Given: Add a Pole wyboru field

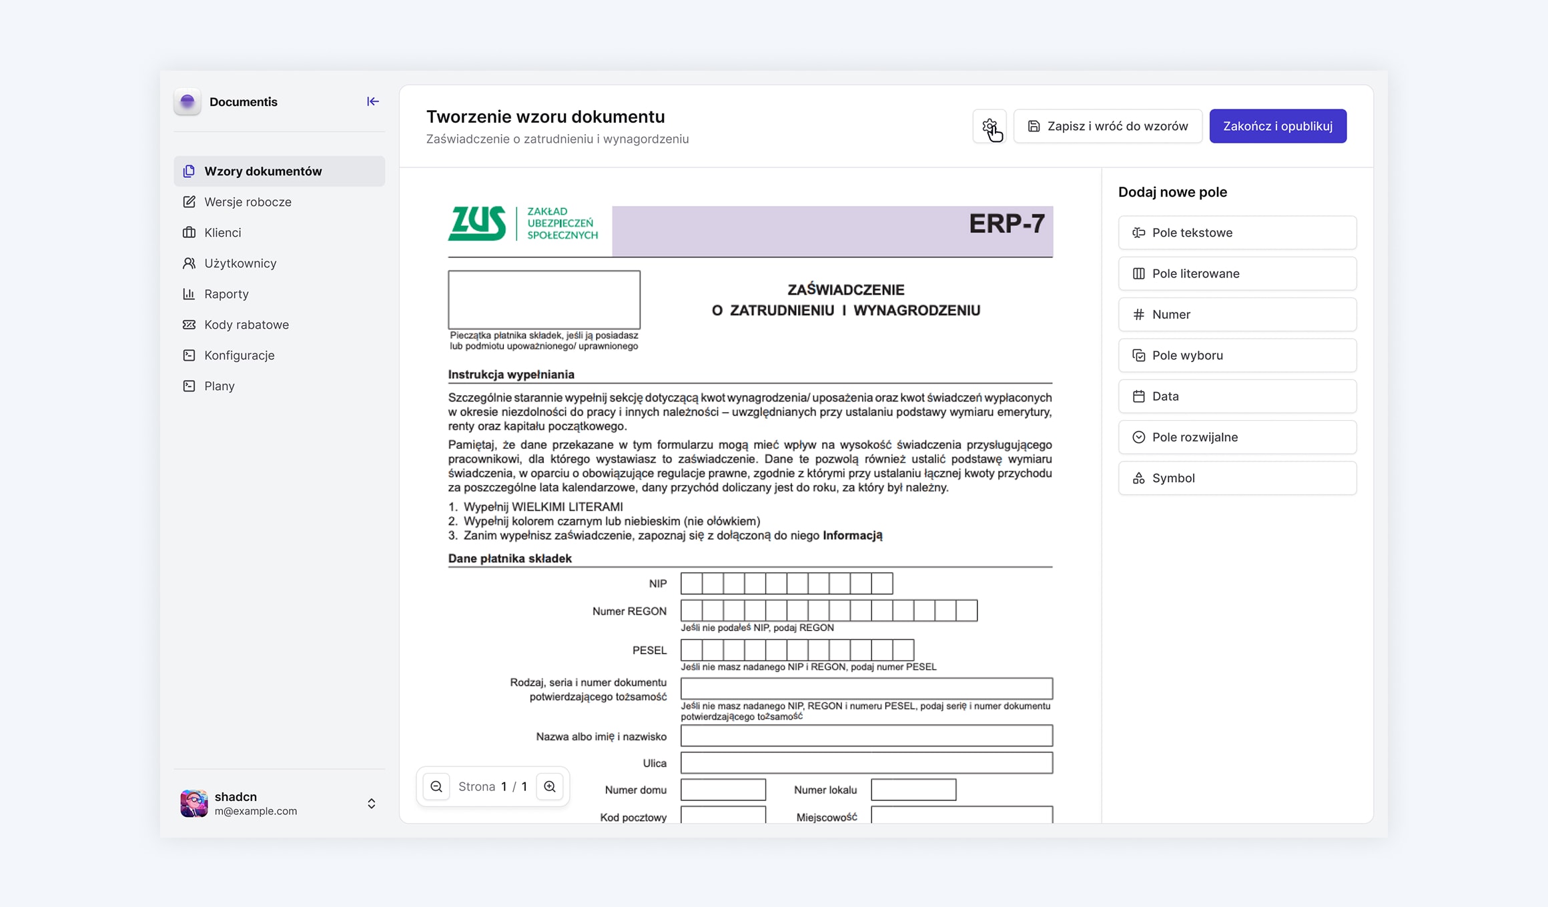Looking at the screenshot, I should pos(1237,355).
